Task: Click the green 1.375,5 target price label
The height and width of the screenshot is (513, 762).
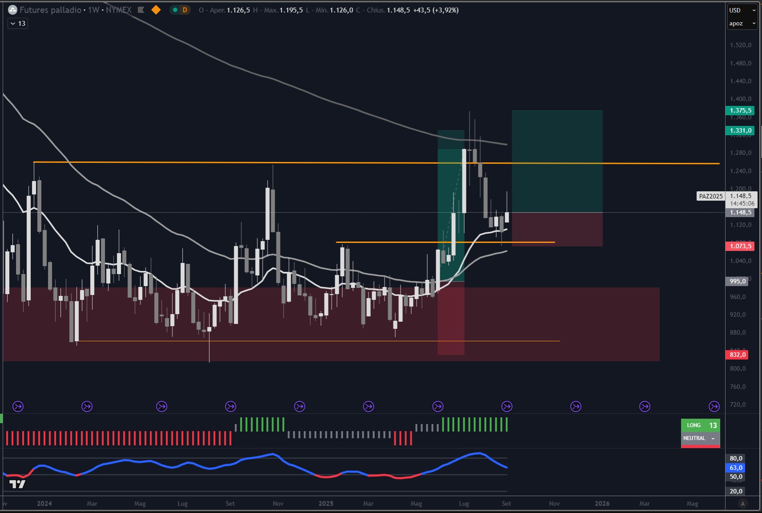Action: 740,110
